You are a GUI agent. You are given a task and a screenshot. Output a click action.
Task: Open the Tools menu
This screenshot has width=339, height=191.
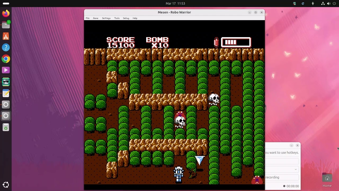tap(117, 18)
